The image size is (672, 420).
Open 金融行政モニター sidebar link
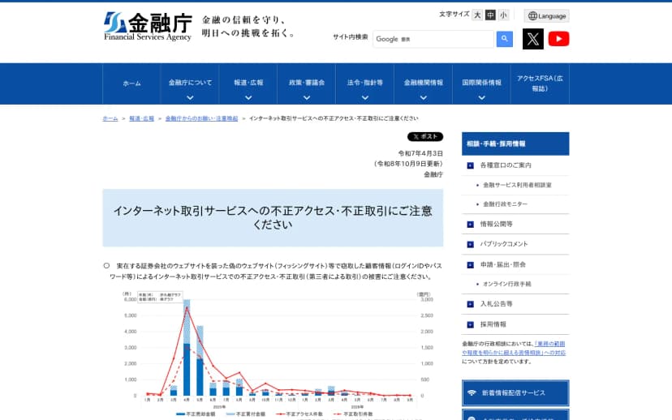click(x=505, y=204)
